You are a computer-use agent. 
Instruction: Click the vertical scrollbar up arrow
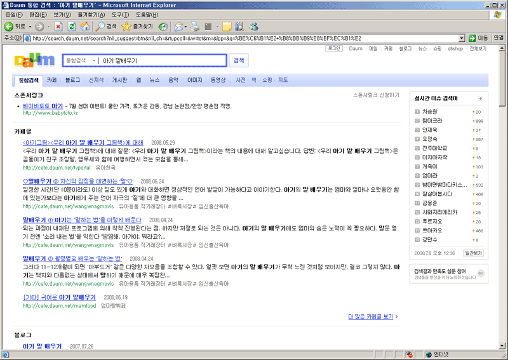(x=502, y=48)
